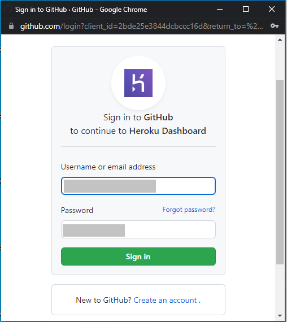This screenshot has width=287, height=322.
Task: Click the 'Username or email address' label
Action: pyautogui.click(x=108, y=167)
